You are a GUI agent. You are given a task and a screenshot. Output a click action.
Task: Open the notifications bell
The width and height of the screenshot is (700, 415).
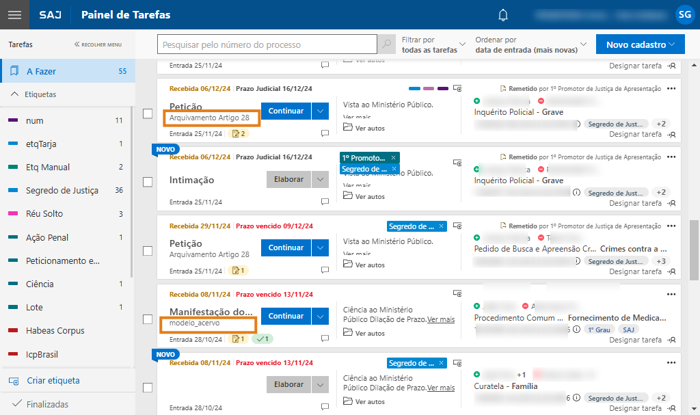[x=504, y=15]
